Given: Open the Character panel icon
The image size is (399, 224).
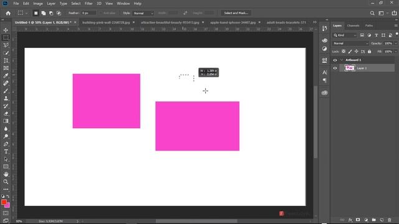Looking at the screenshot, I should tap(324, 73).
